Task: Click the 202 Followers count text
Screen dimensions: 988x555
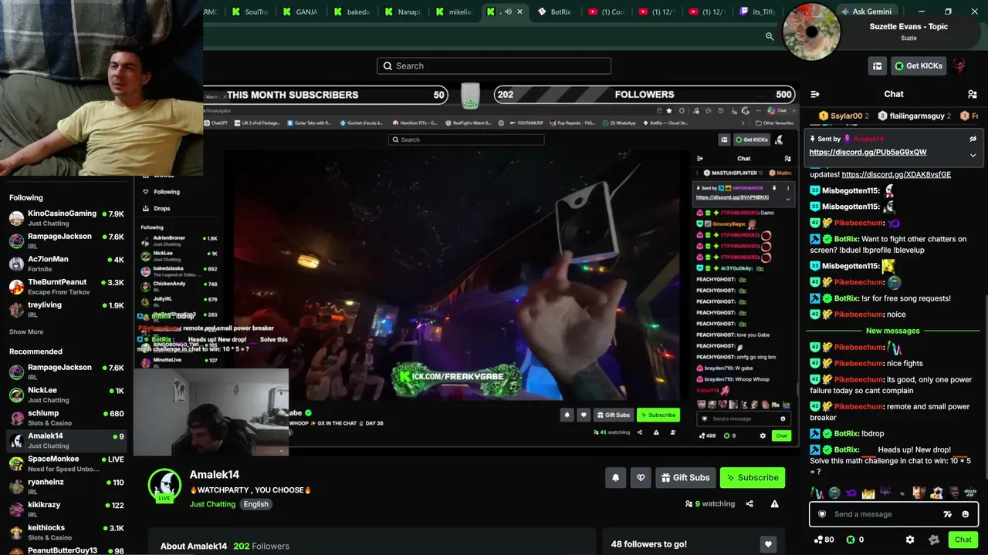Action: click(261, 546)
